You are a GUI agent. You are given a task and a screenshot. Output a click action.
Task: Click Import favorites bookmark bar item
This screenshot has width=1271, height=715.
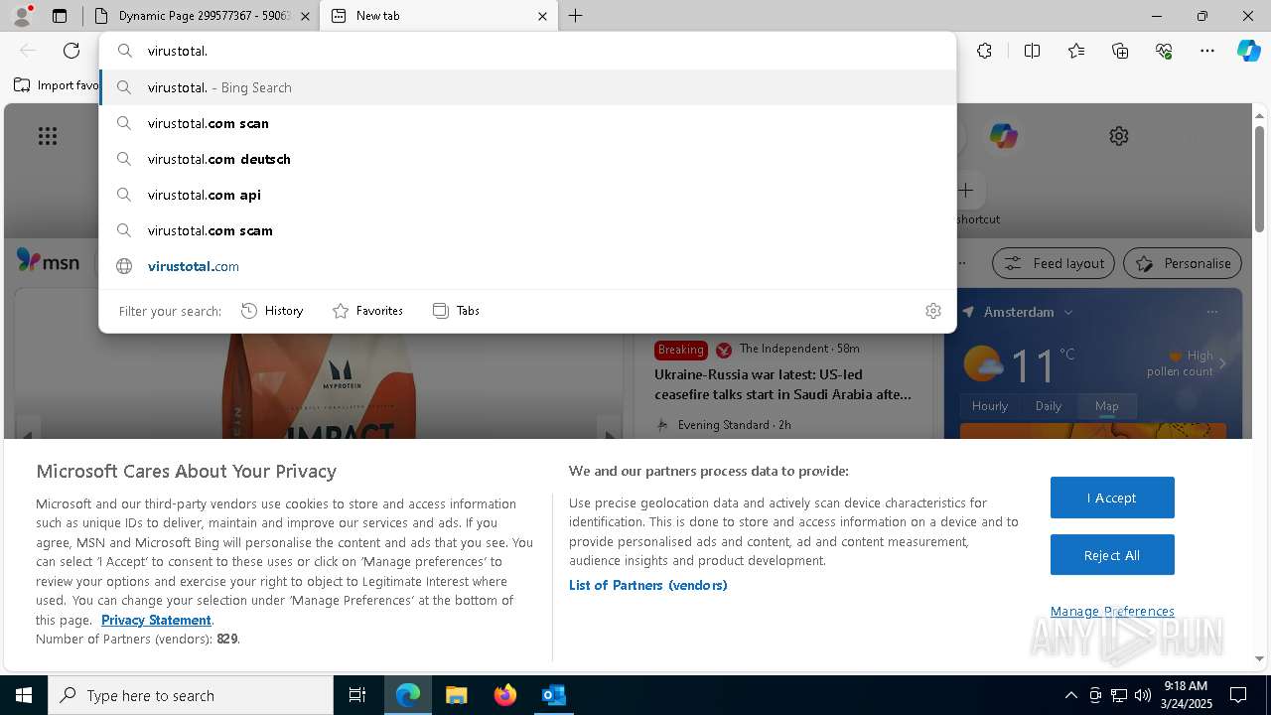coord(58,85)
